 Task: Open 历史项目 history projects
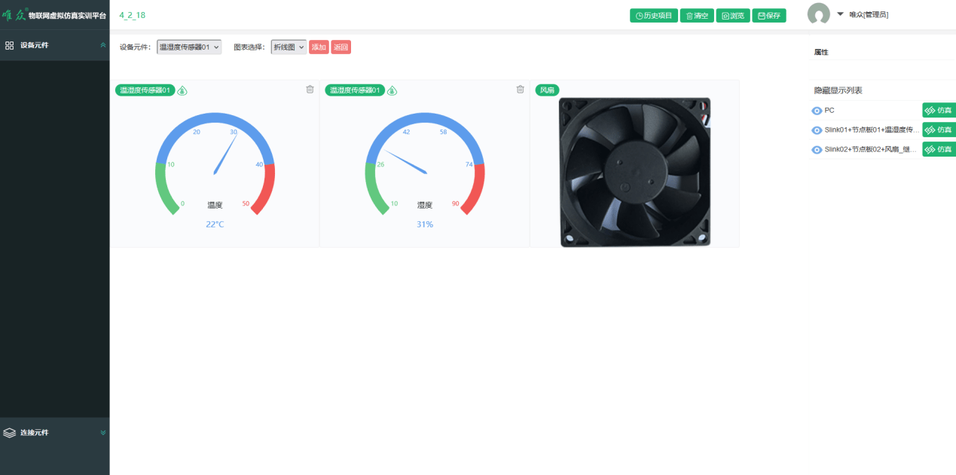tap(653, 15)
